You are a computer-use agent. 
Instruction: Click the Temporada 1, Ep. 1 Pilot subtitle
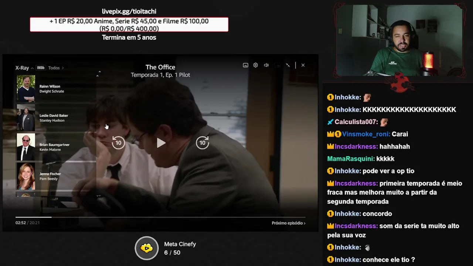(x=160, y=75)
